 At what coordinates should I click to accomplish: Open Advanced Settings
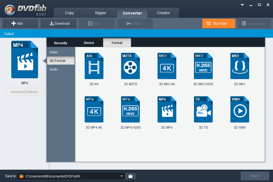(25, 92)
